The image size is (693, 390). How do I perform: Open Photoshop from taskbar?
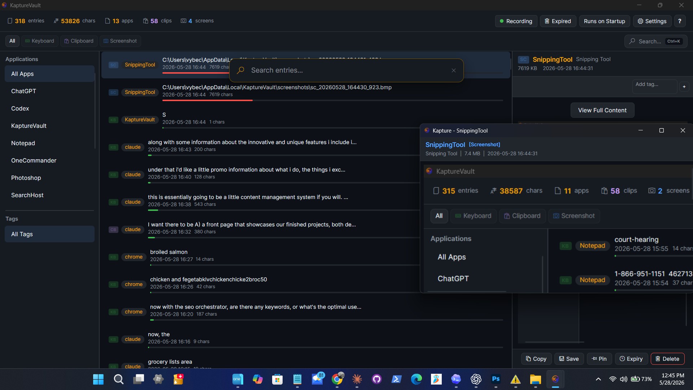(x=496, y=379)
